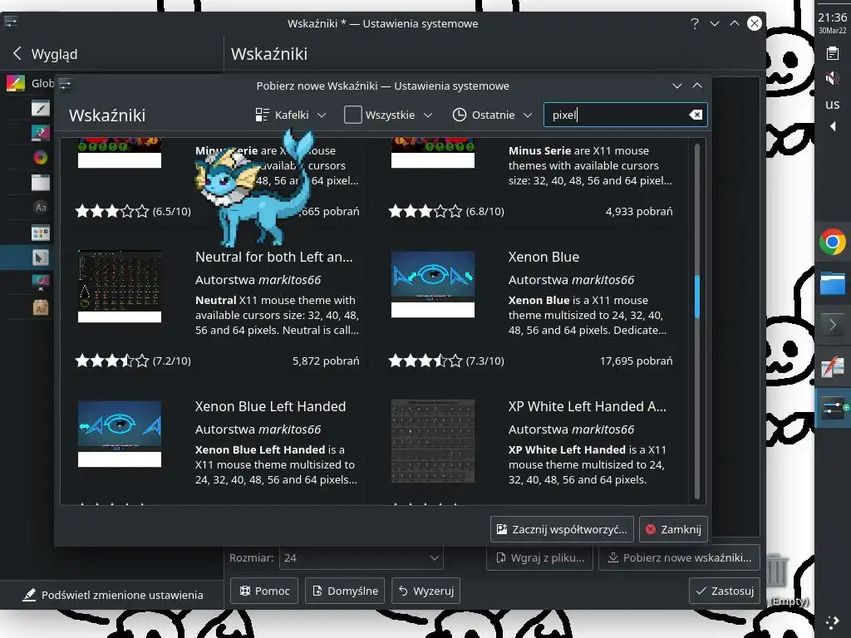Click Podświetl zmienione ustawienia
Screen dimensions: 851x638
coord(112,595)
